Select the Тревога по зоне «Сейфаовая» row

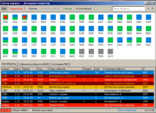78,80
